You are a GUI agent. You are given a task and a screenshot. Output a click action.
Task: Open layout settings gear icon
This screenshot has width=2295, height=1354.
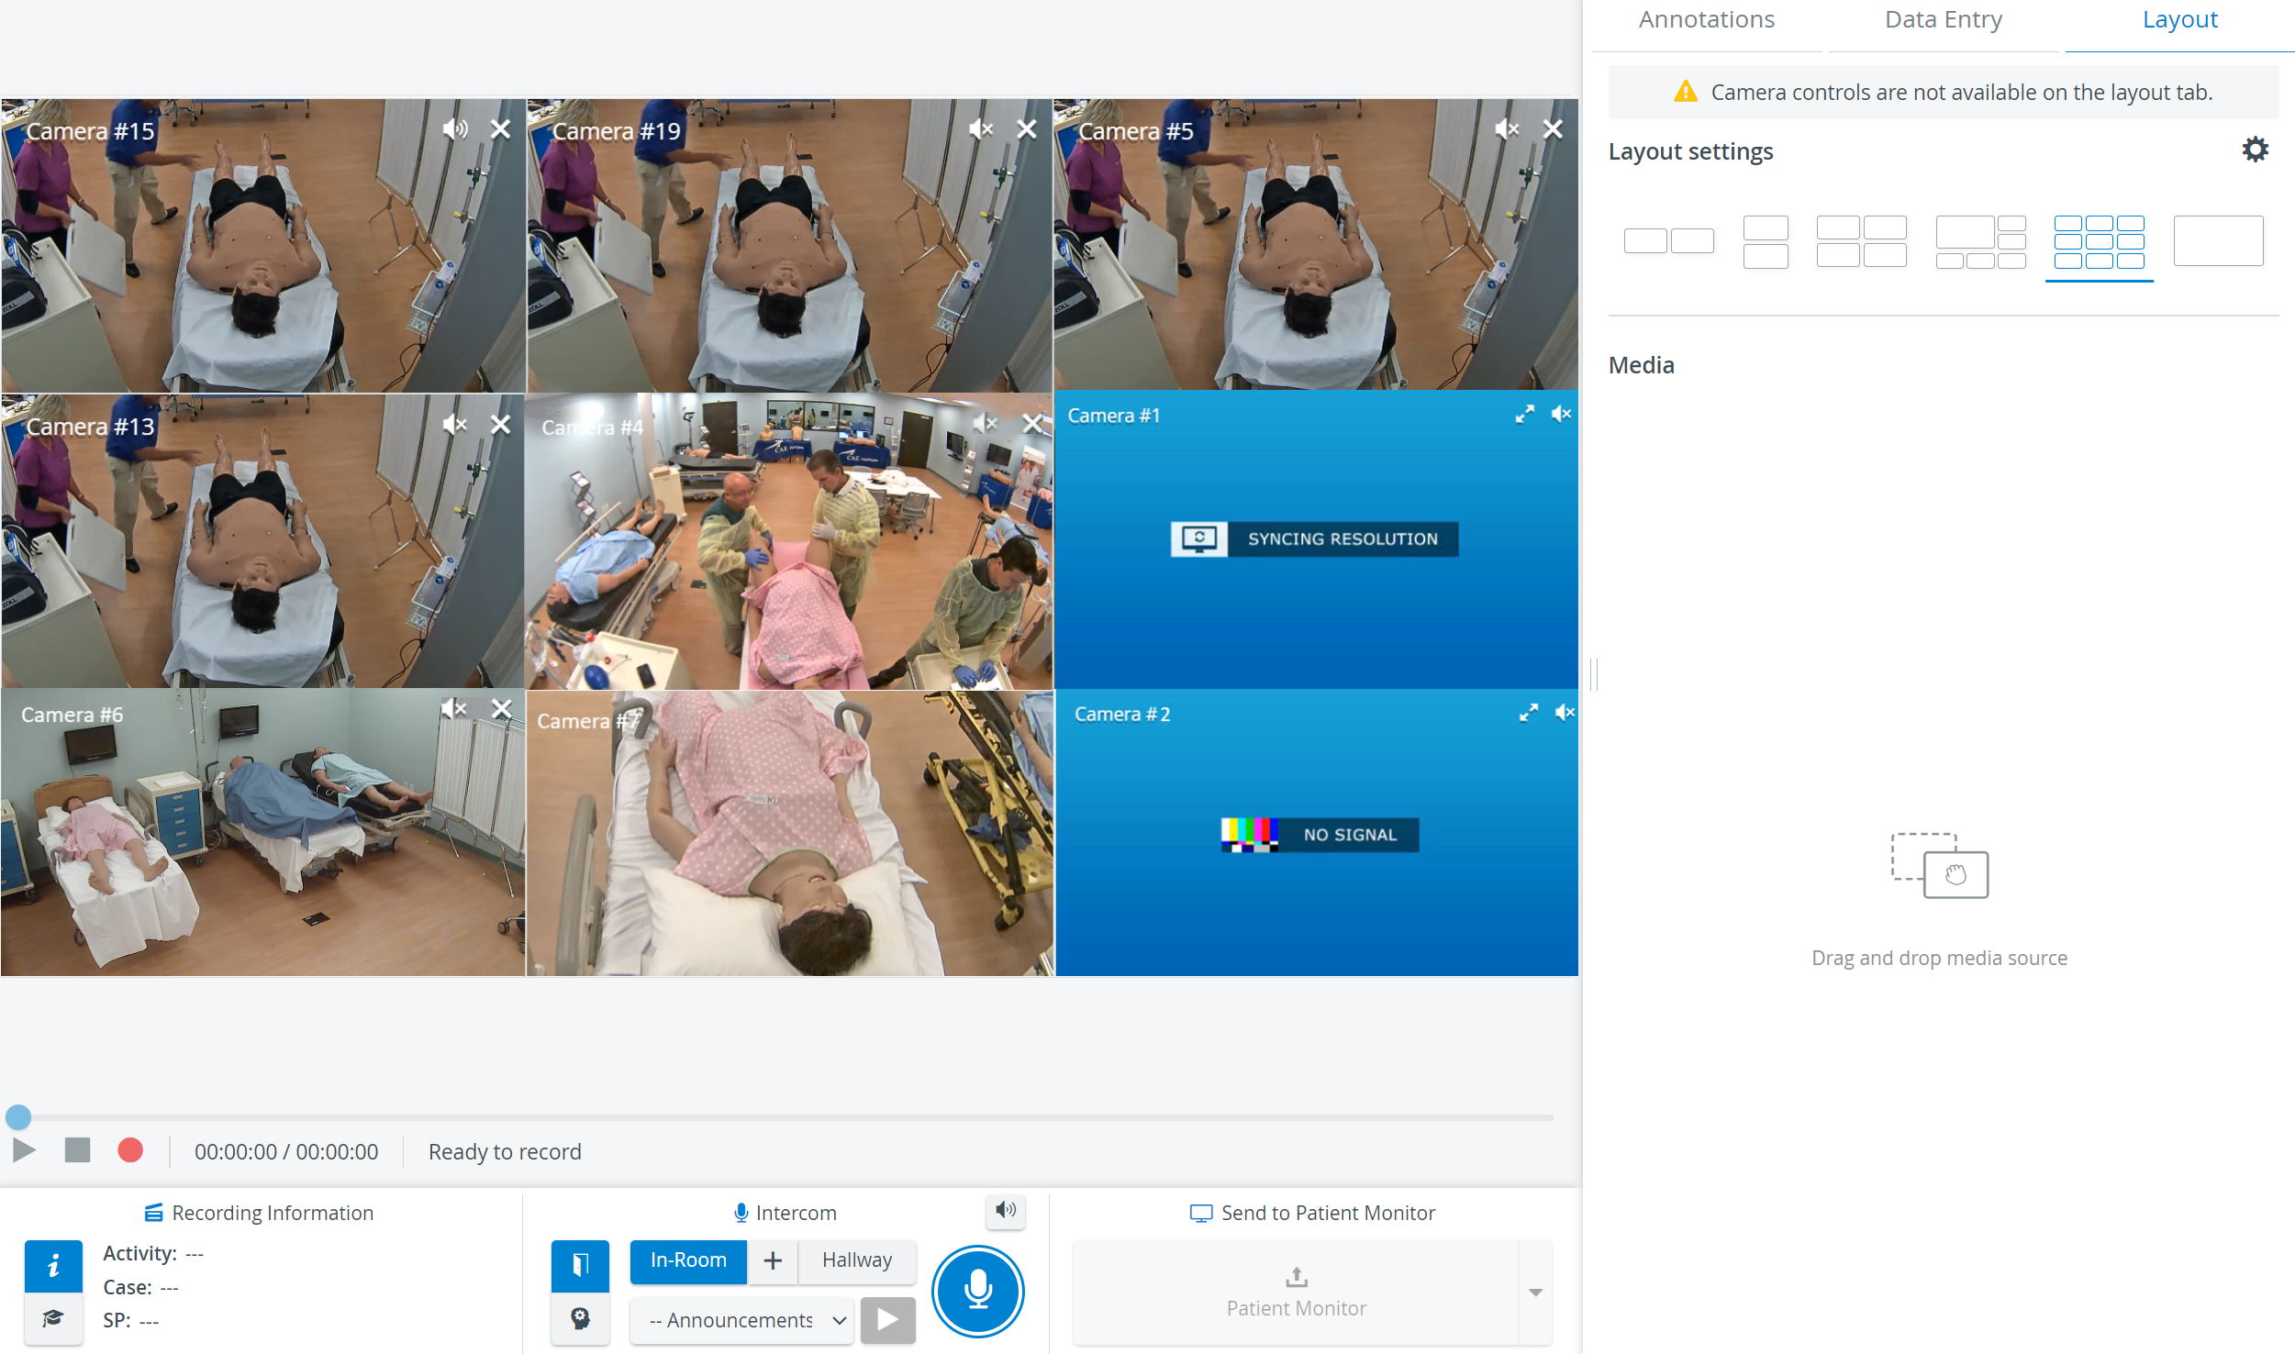[x=2255, y=150]
